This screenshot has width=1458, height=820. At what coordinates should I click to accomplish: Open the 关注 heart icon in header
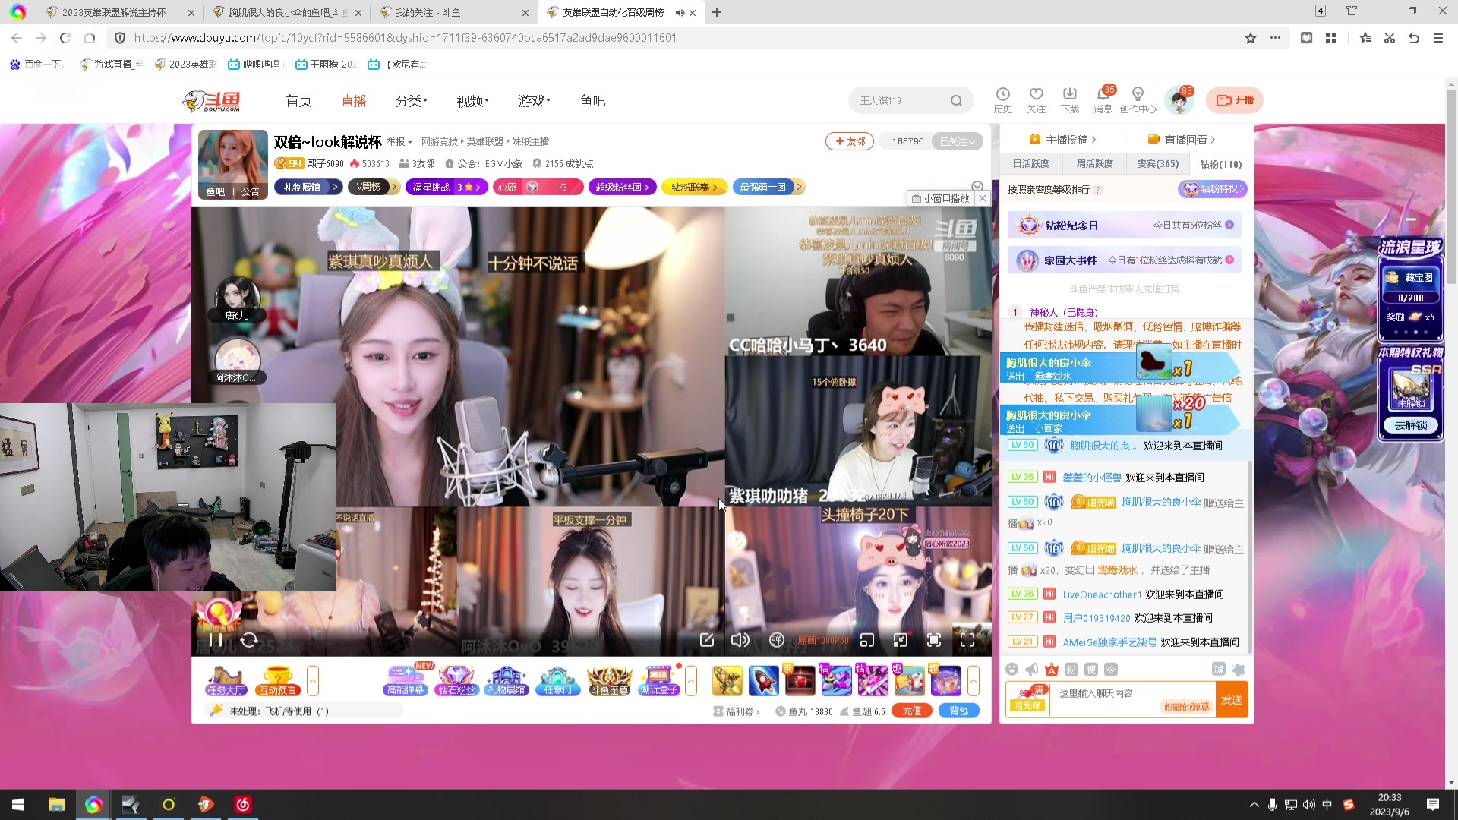click(1037, 100)
